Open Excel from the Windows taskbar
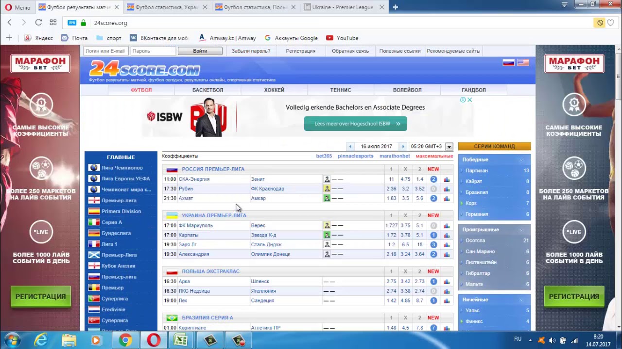Screen dimensions: 622x349 181,340
